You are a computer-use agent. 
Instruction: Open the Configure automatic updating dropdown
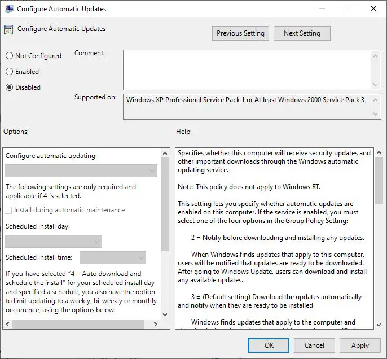[81, 171]
